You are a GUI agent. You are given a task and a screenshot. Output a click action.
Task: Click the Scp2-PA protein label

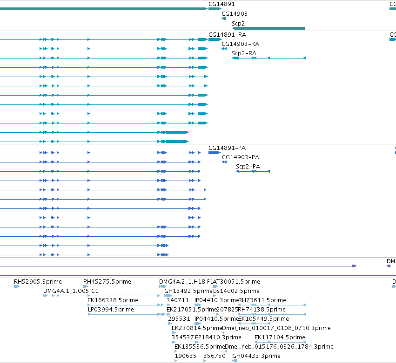248,167
